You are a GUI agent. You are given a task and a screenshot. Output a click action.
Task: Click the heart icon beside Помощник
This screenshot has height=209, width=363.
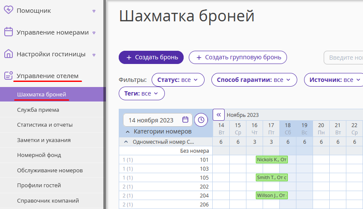point(9,10)
